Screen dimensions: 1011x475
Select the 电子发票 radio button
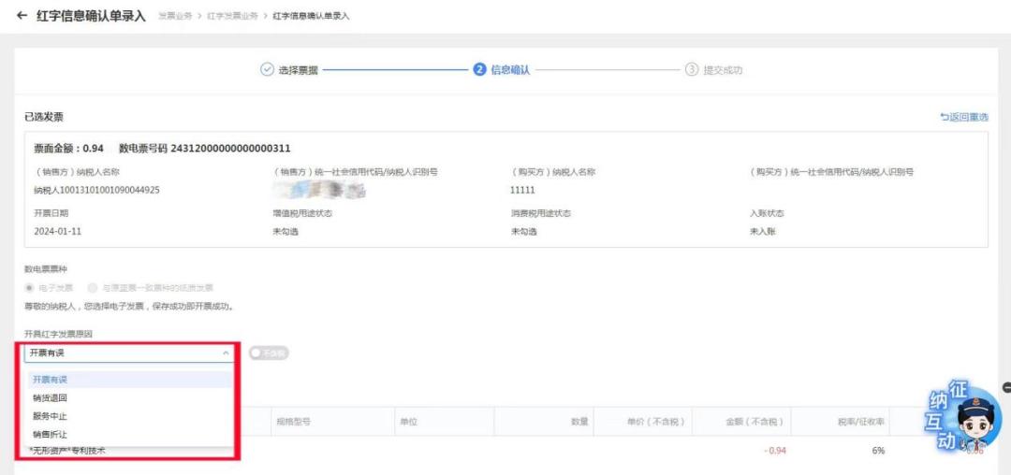tap(29, 288)
